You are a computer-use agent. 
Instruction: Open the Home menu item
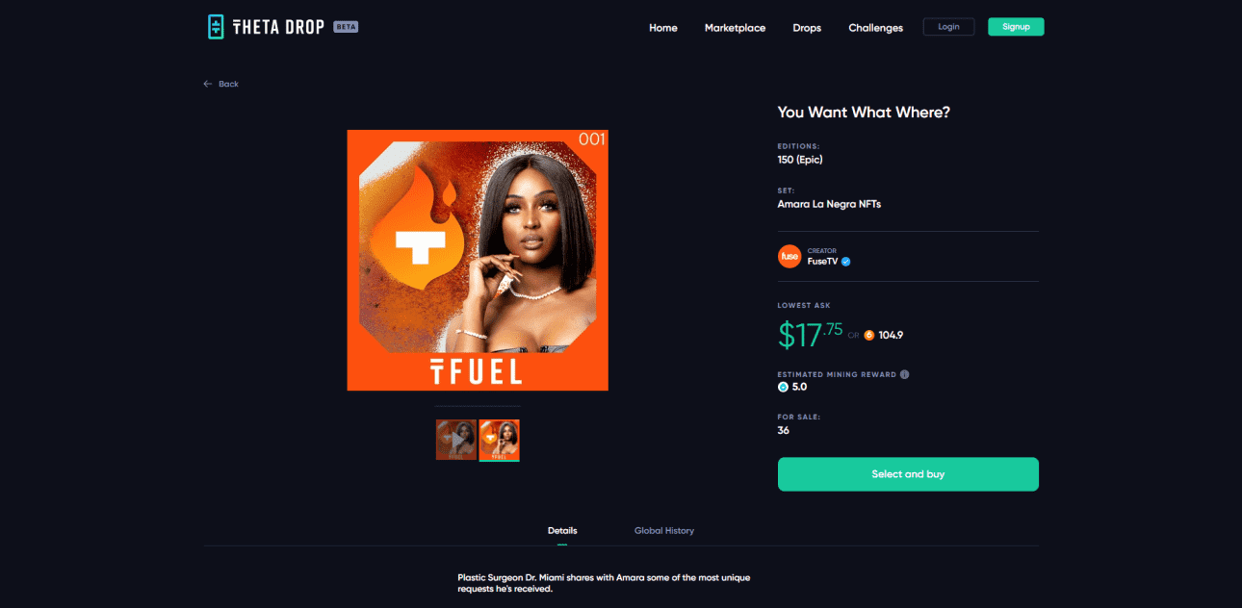click(x=663, y=28)
